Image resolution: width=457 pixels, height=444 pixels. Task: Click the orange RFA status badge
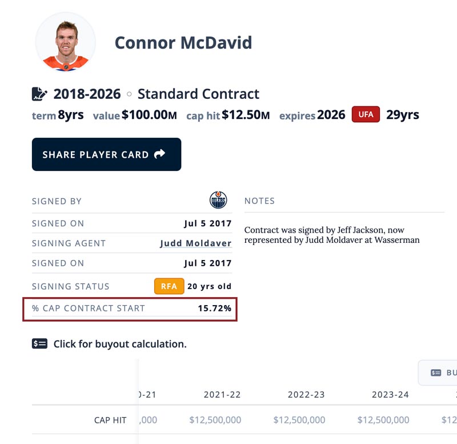[x=169, y=286]
